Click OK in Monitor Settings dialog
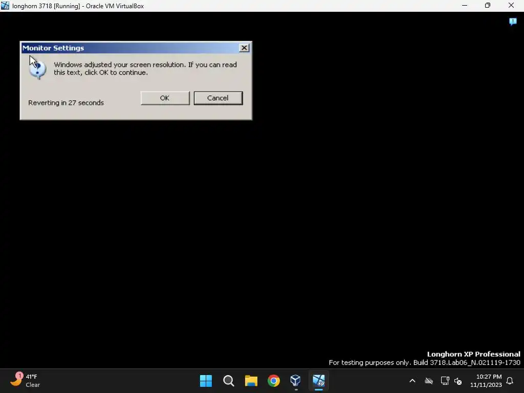The height and width of the screenshot is (393, 524). click(x=165, y=98)
